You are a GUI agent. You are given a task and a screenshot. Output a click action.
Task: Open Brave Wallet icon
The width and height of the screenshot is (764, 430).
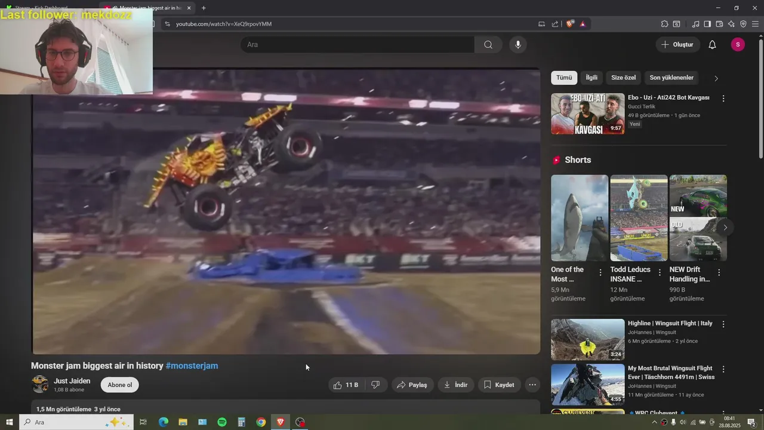point(719,24)
